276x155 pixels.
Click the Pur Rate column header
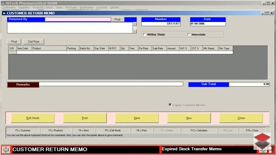(x=145, y=48)
